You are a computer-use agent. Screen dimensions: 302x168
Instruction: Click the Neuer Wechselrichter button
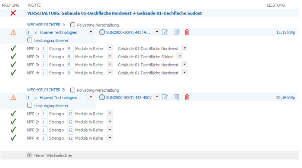point(53,155)
